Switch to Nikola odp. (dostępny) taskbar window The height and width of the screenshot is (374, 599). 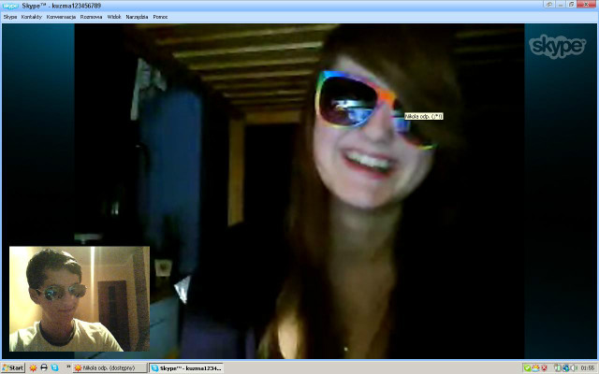tap(110, 368)
